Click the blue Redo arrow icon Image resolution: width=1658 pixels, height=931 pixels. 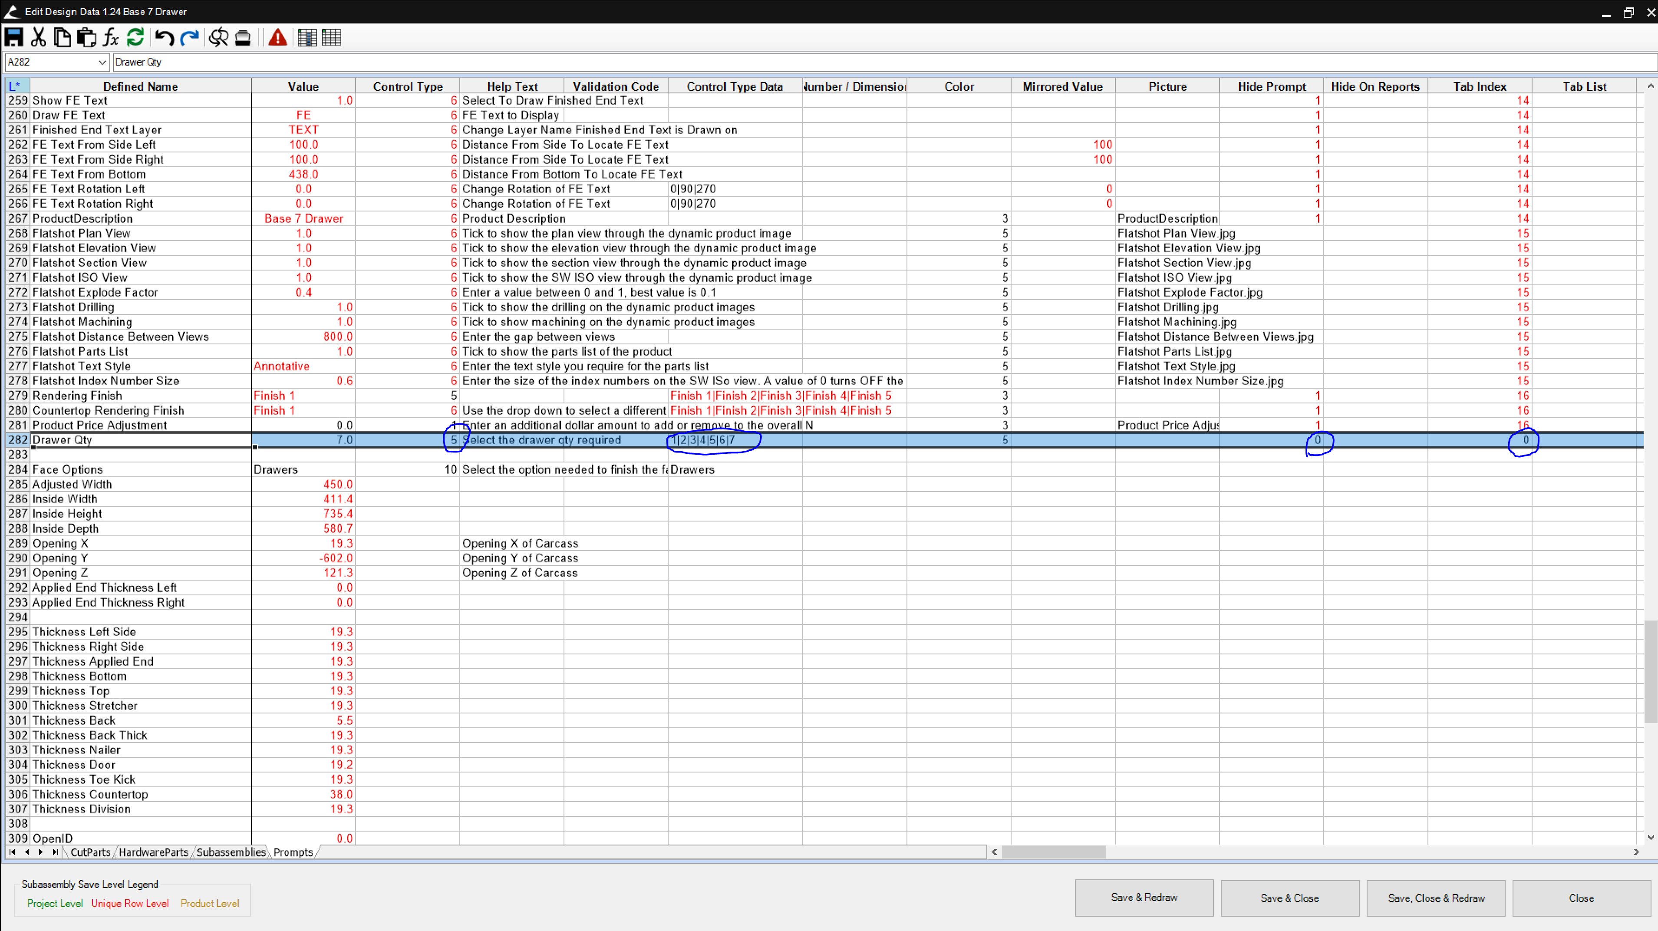tap(189, 37)
